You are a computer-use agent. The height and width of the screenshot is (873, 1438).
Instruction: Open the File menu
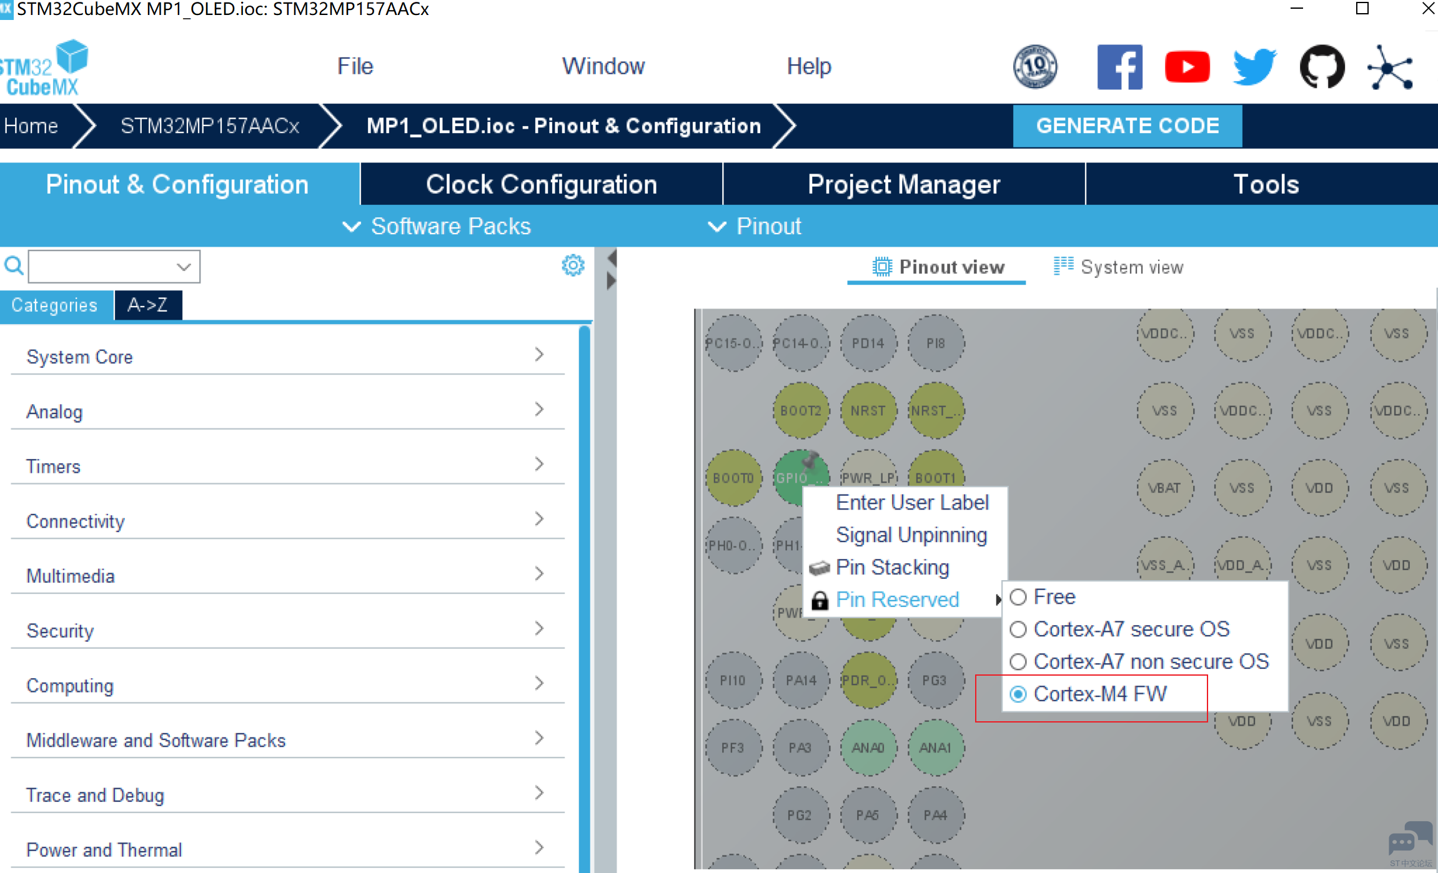355,66
